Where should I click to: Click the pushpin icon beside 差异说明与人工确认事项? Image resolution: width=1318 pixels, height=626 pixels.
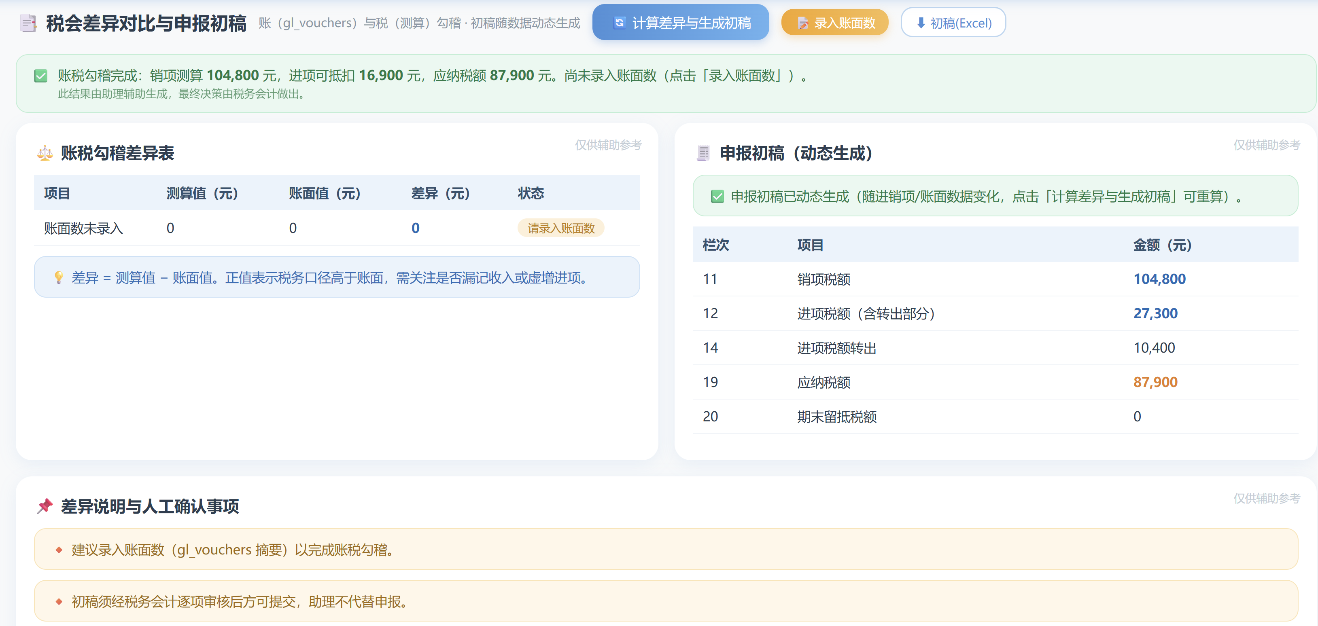tap(45, 506)
